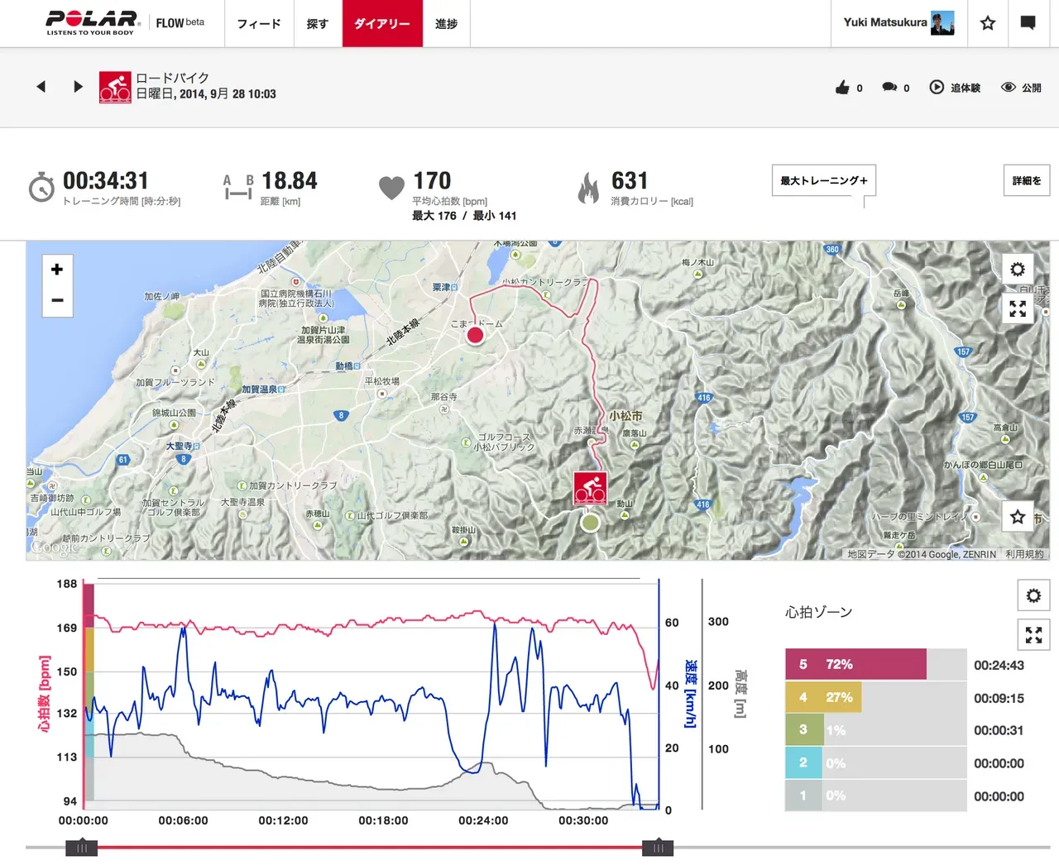Go to the previous session with left arrow
This screenshot has height=865, width=1059.
[41, 86]
